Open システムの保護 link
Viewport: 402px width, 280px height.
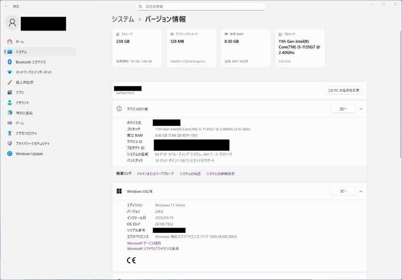pyautogui.click(x=190, y=174)
